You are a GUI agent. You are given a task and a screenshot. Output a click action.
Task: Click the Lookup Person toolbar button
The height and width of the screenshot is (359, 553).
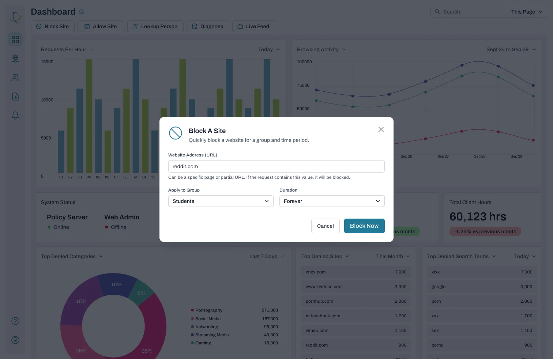[x=155, y=26]
